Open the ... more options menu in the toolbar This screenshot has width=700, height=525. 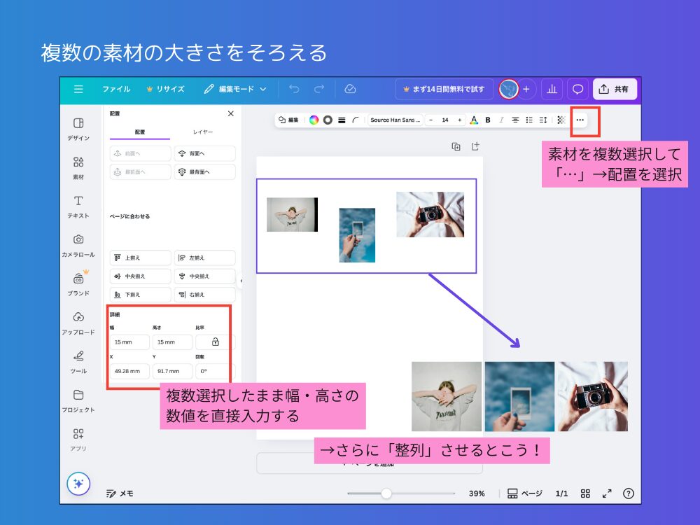(580, 120)
